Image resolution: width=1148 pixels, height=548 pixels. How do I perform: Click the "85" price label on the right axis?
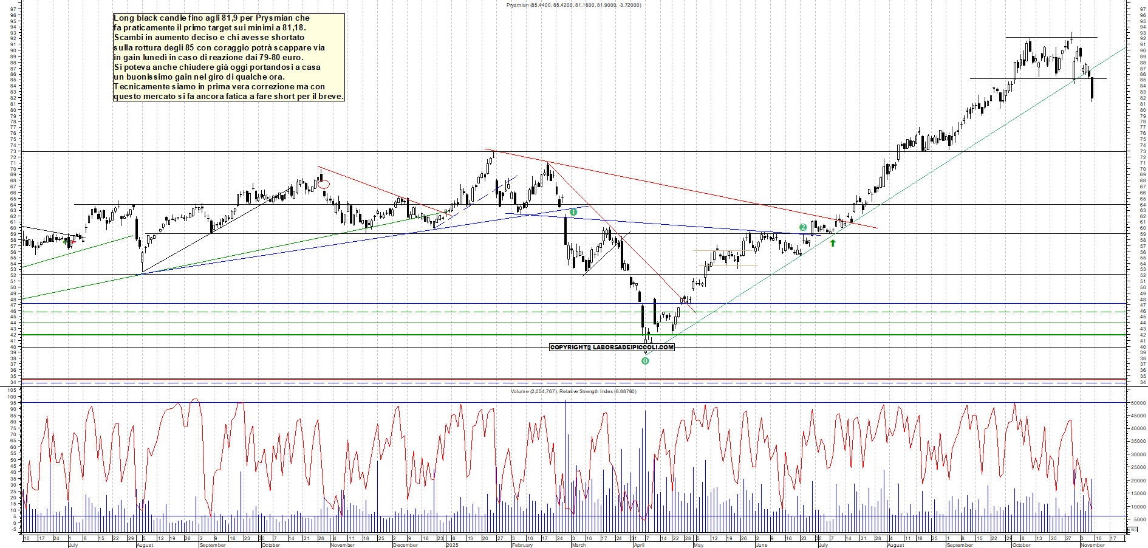pyautogui.click(x=1144, y=80)
